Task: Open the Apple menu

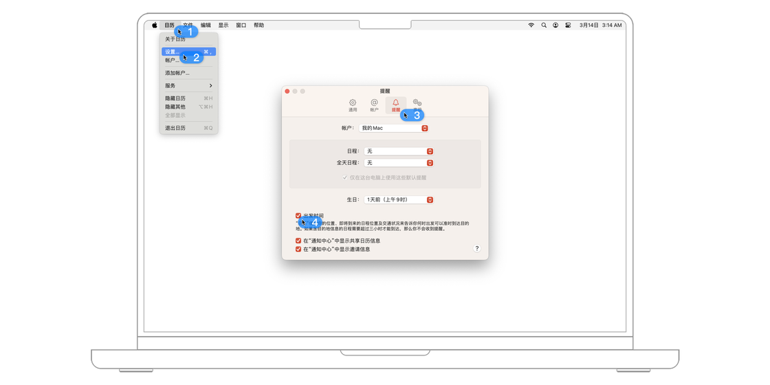Action: (x=154, y=25)
